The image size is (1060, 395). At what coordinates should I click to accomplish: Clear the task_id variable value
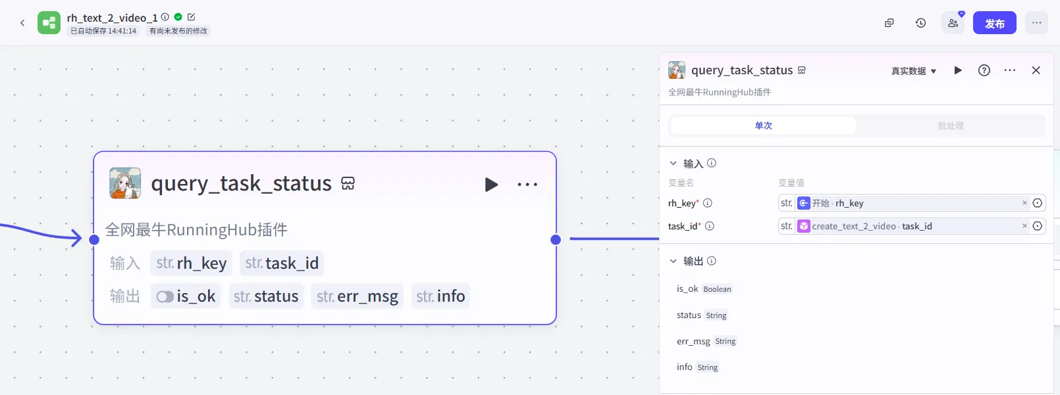tap(1024, 226)
